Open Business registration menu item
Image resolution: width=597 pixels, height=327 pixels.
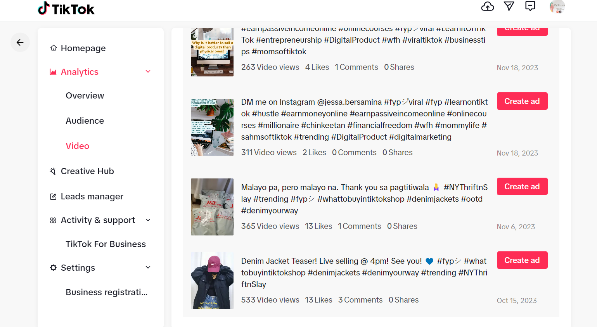pos(107,292)
